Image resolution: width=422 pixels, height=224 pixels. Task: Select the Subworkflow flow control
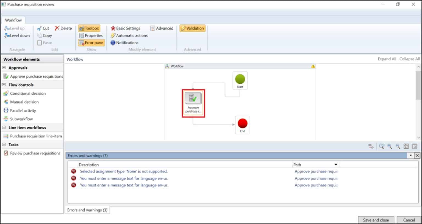(x=21, y=119)
